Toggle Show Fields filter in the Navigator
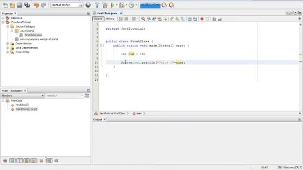The image size is (303, 170). [x=12, y=161]
